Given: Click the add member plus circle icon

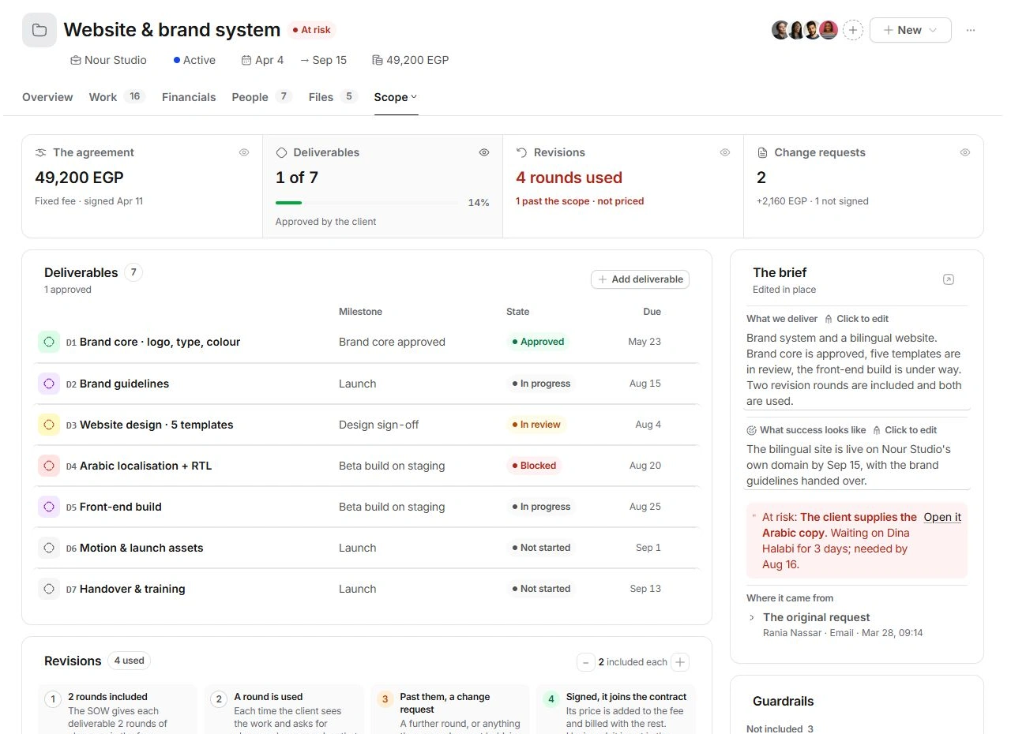Looking at the screenshot, I should 853,30.
